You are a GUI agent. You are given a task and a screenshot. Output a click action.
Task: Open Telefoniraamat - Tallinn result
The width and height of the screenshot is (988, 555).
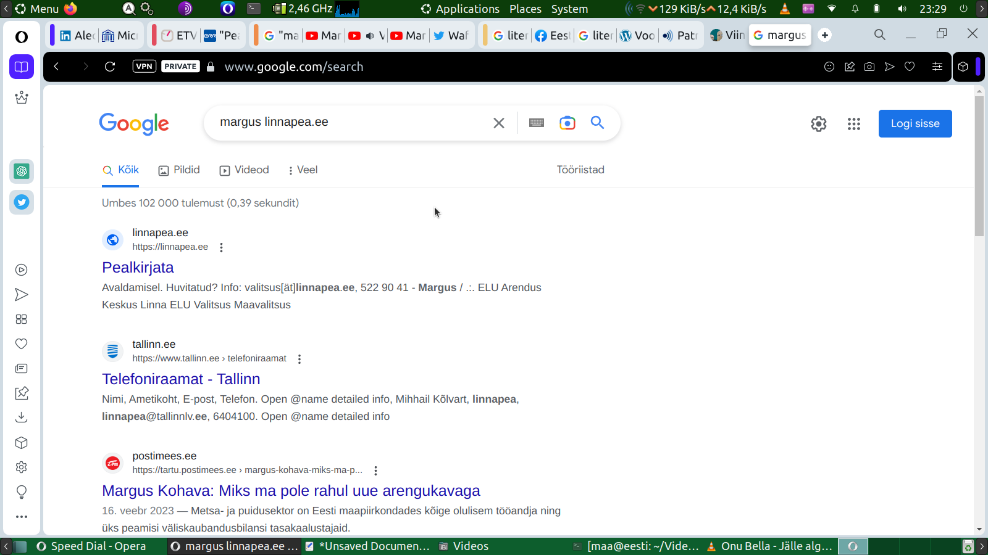coord(181,379)
